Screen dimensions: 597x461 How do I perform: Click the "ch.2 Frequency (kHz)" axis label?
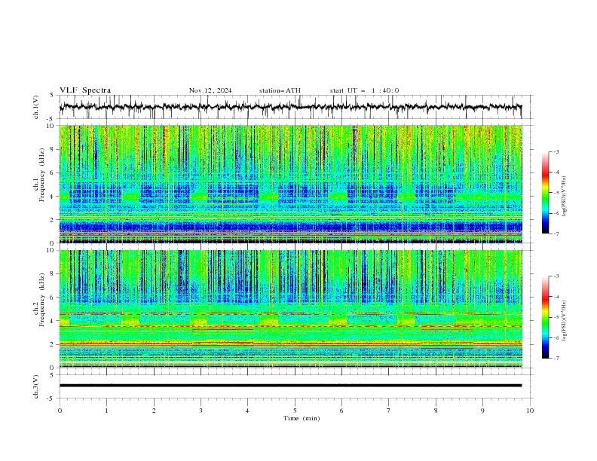point(39,299)
